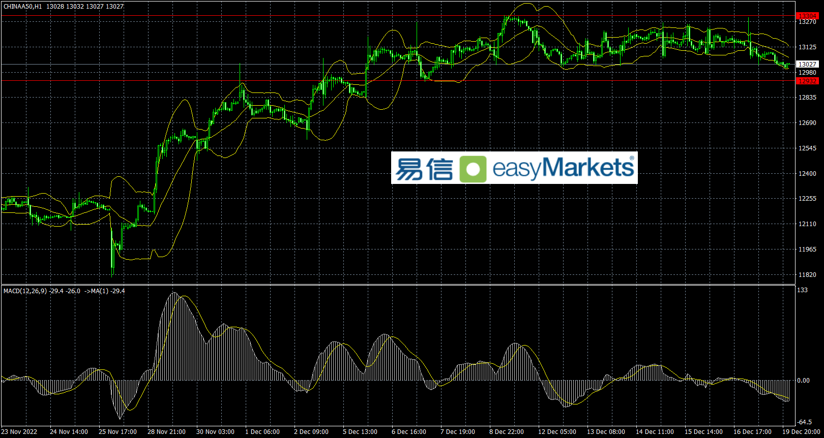Click the 13125 price axis label
This screenshot has width=824, height=438.
pyautogui.click(x=807, y=47)
